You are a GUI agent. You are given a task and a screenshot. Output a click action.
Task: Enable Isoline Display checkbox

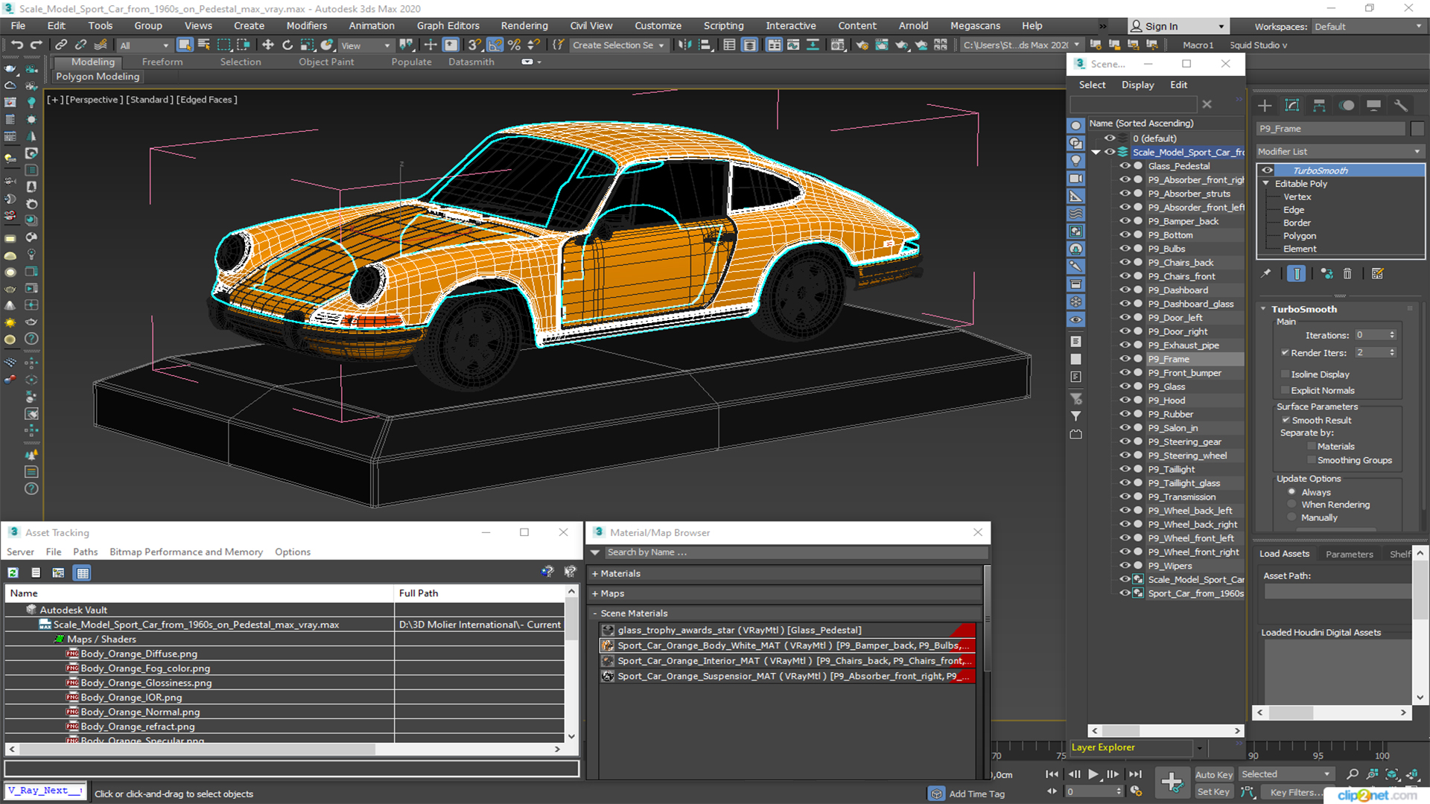tap(1285, 374)
